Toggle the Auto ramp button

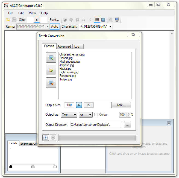55,27
